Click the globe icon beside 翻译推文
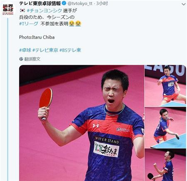Screen dimensions: 187x181 (x=21, y=59)
